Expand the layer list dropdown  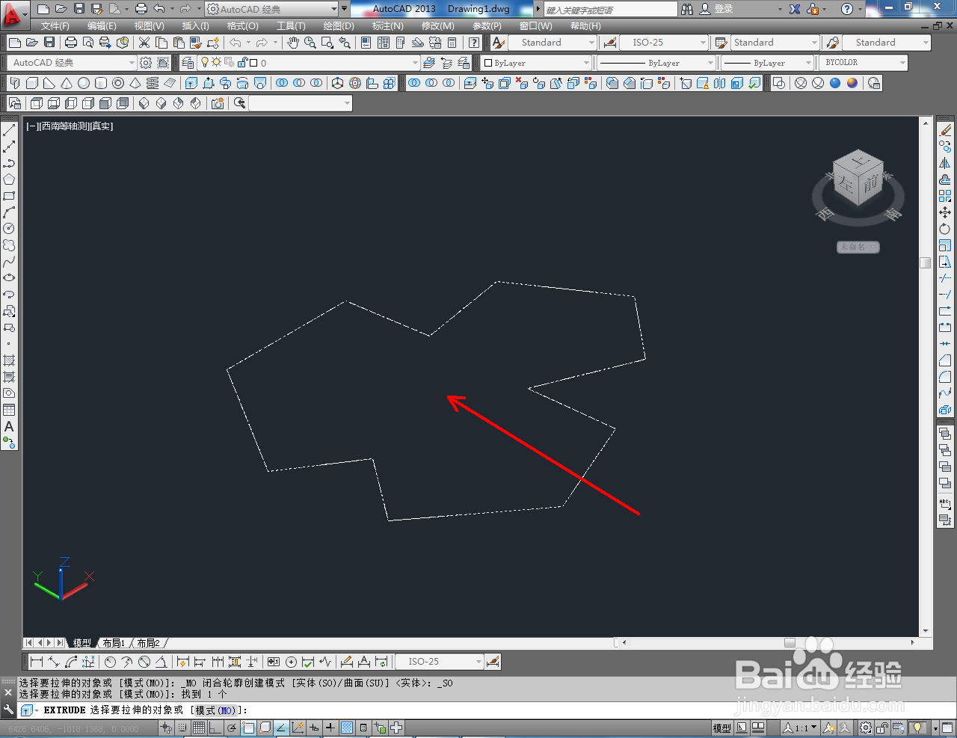415,63
